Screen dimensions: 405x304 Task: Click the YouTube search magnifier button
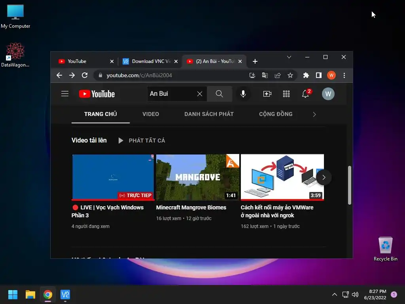click(219, 94)
